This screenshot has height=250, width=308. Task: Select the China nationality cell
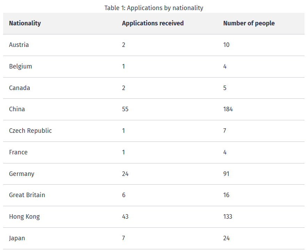[17, 109]
